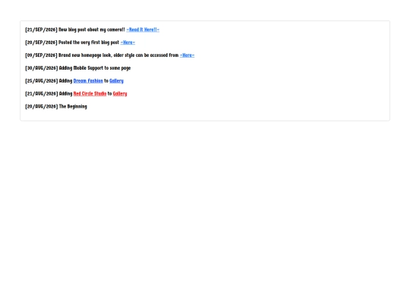Select "Adding Mobile Support to some page" text
This screenshot has height=307, width=410.
[x=95, y=68]
